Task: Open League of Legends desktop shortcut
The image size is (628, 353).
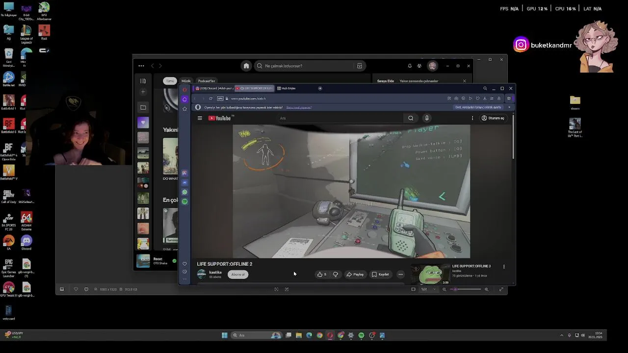Action: point(26,34)
